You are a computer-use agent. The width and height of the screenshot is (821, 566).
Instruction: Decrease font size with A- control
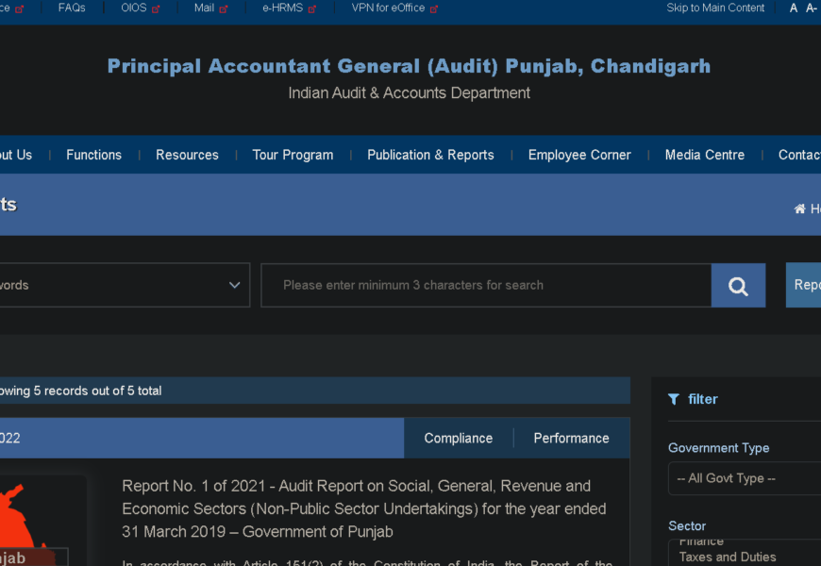(811, 8)
